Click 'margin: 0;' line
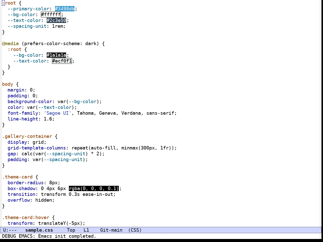This screenshot has height=242, width=323. [21, 90]
